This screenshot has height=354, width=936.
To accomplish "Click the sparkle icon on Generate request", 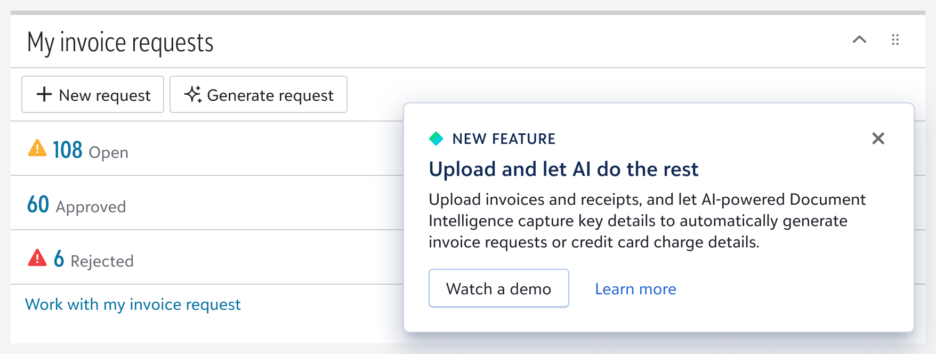I will click(193, 94).
